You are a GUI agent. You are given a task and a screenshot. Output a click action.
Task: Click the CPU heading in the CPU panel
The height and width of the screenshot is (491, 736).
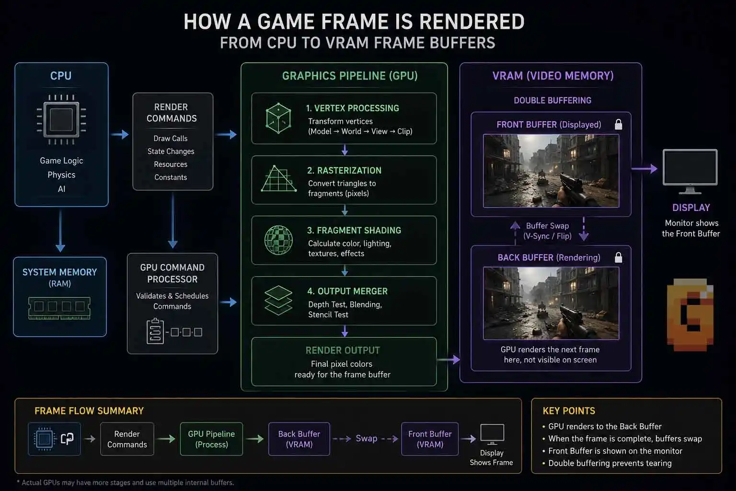coord(61,76)
